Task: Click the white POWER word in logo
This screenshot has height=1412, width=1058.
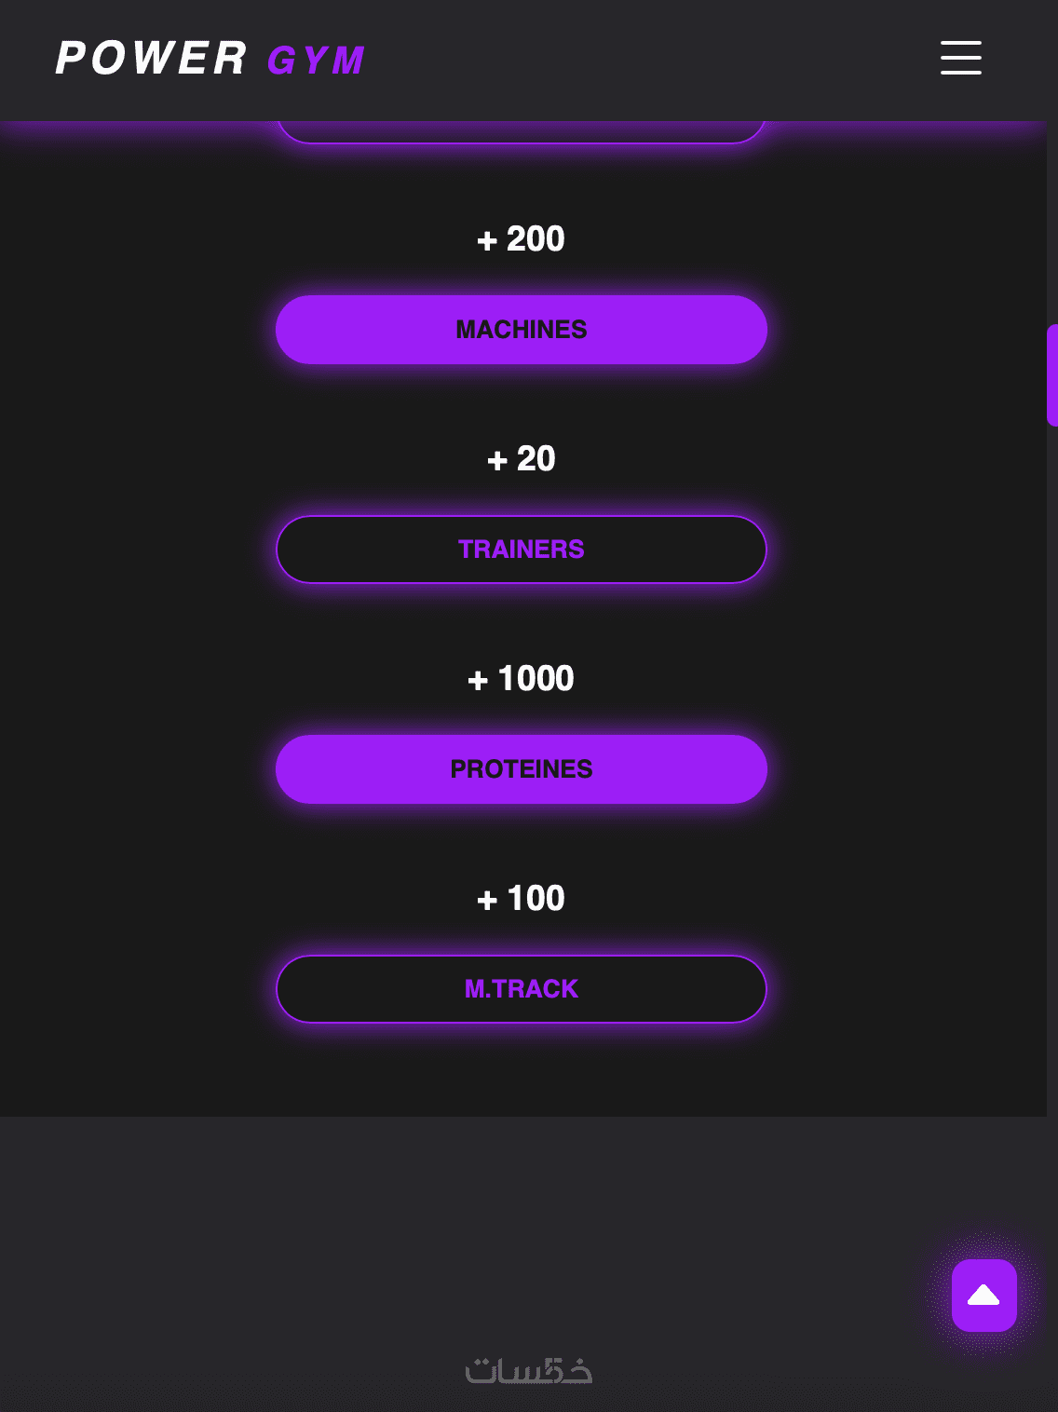Action: tap(151, 59)
